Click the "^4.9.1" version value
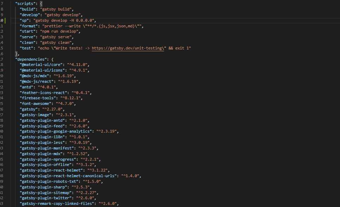The width and height of the screenshot is (340, 207). 78,70
